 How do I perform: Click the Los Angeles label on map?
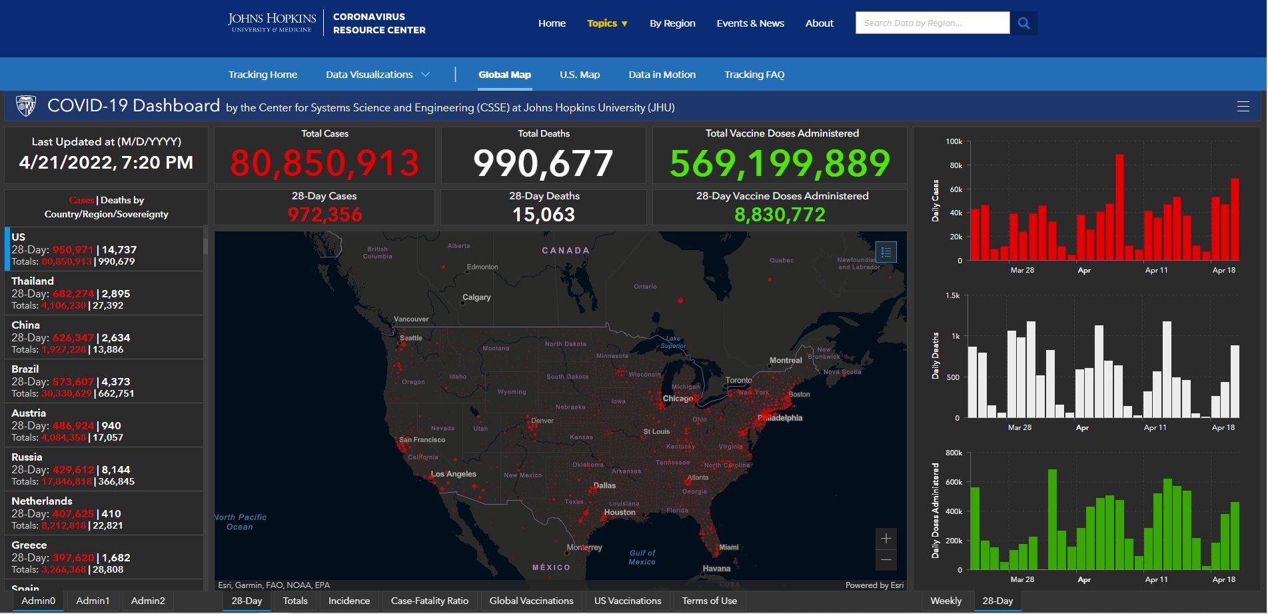coord(453,474)
